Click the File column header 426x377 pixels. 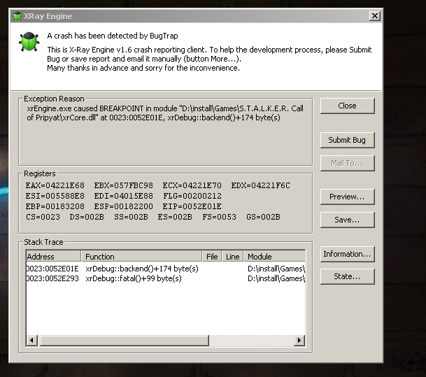tap(213, 257)
